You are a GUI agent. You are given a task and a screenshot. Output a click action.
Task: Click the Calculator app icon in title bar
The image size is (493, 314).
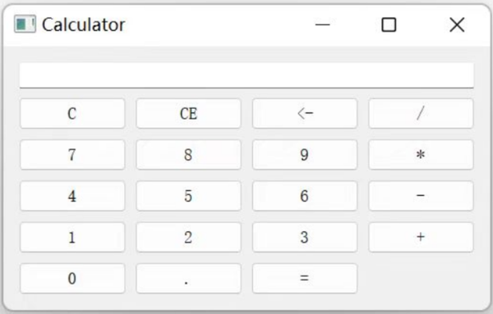25,24
